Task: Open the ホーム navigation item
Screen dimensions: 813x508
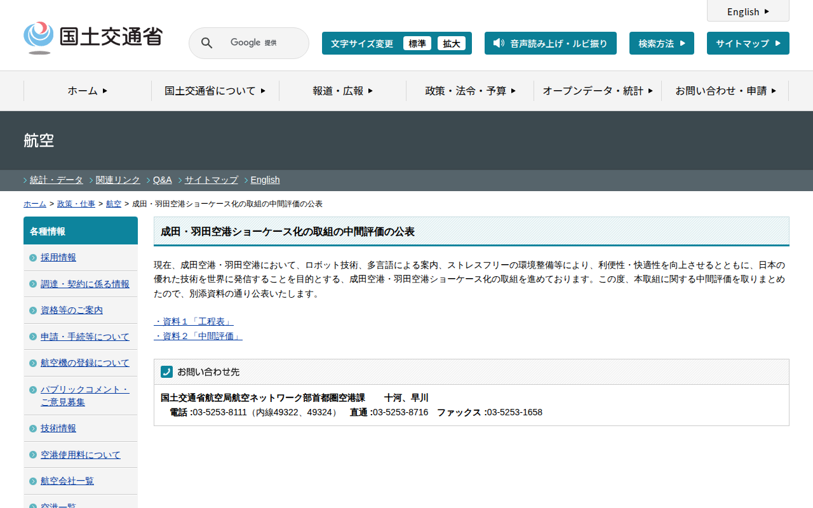Action: [88, 91]
